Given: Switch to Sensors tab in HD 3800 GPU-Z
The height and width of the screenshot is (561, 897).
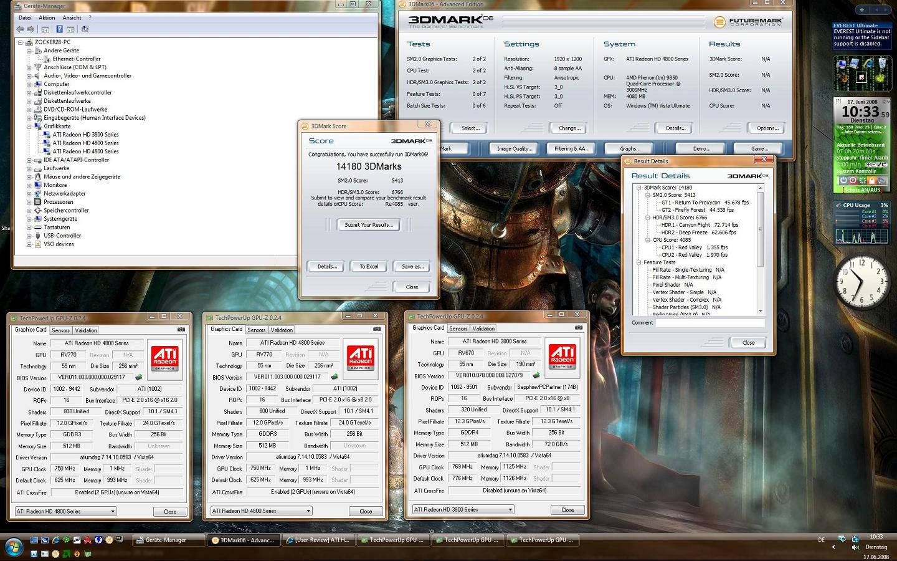Looking at the screenshot, I should 458,328.
